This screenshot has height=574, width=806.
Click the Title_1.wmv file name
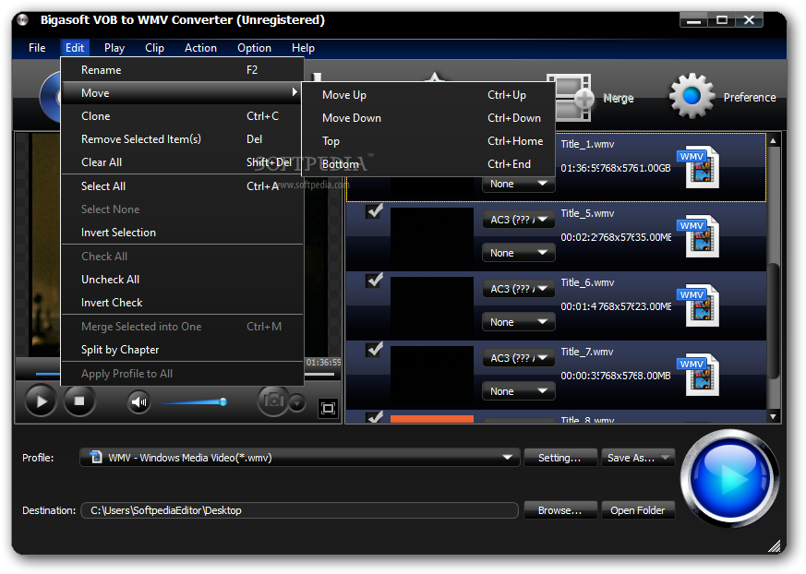tap(587, 144)
